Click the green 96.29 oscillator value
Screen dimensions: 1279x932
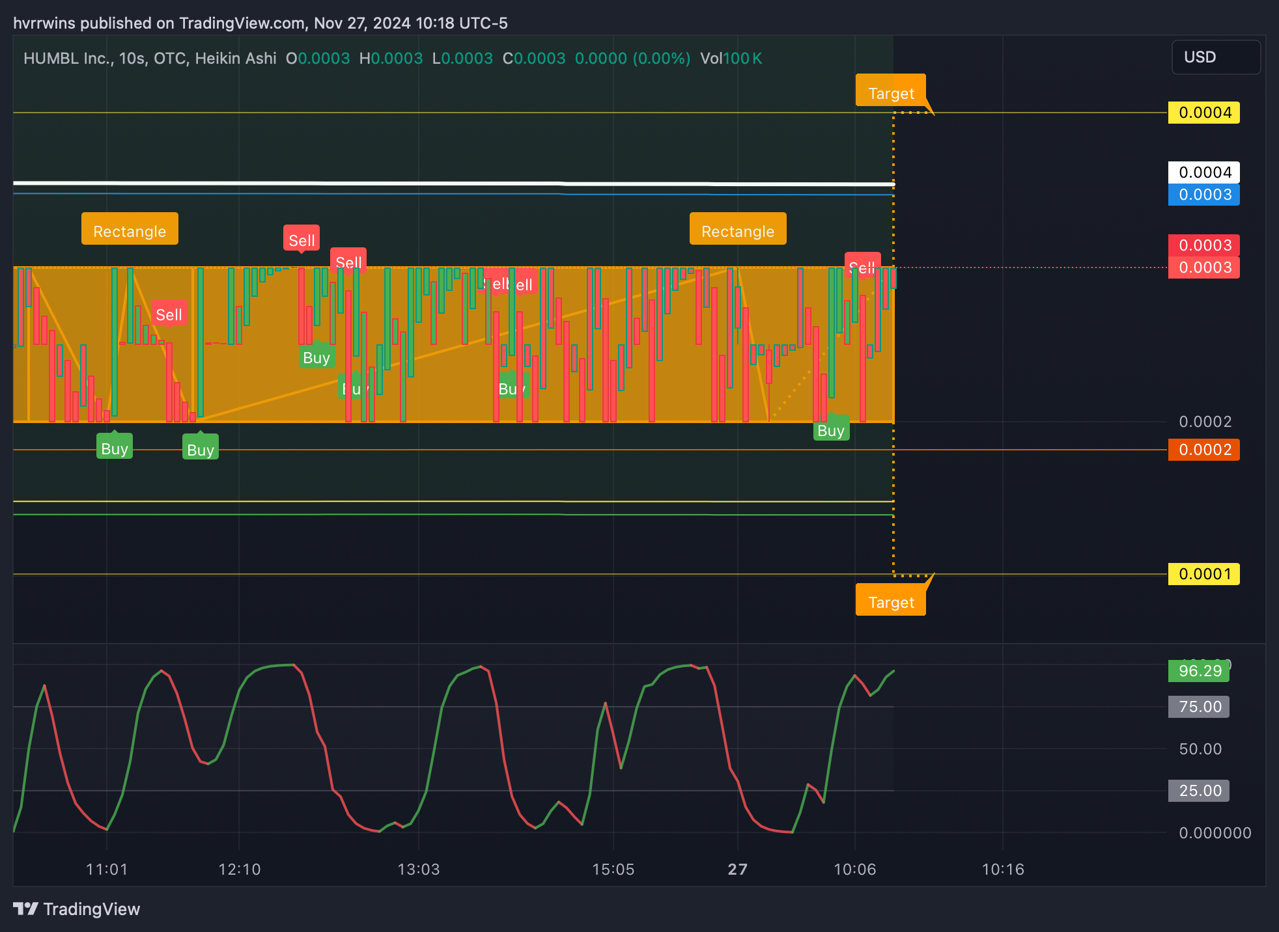pyautogui.click(x=1199, y=671)
